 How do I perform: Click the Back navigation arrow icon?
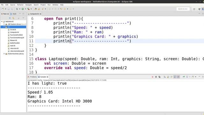(x=65, y=9)
